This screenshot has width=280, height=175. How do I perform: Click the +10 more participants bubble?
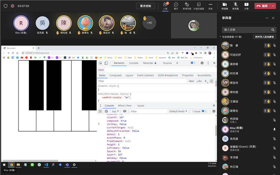(x=149, y=23)
